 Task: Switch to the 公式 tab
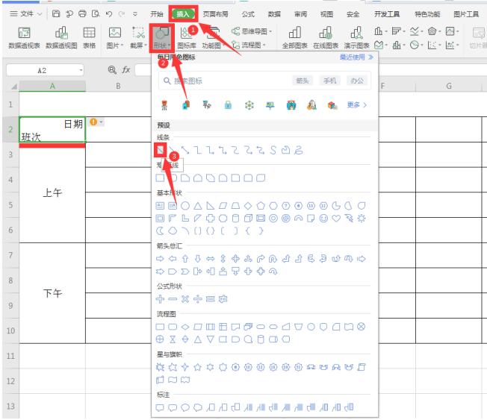tap(248, 14)
